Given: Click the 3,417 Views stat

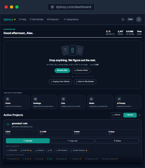Looking at the screenshot, I should tap(120, 32).
